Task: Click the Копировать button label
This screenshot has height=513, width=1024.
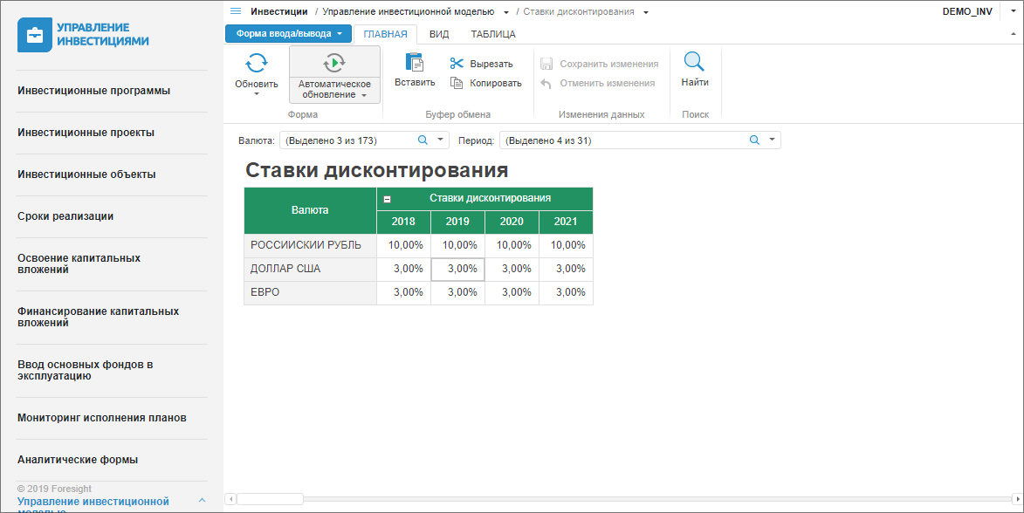Action: [x=496, y=83]
